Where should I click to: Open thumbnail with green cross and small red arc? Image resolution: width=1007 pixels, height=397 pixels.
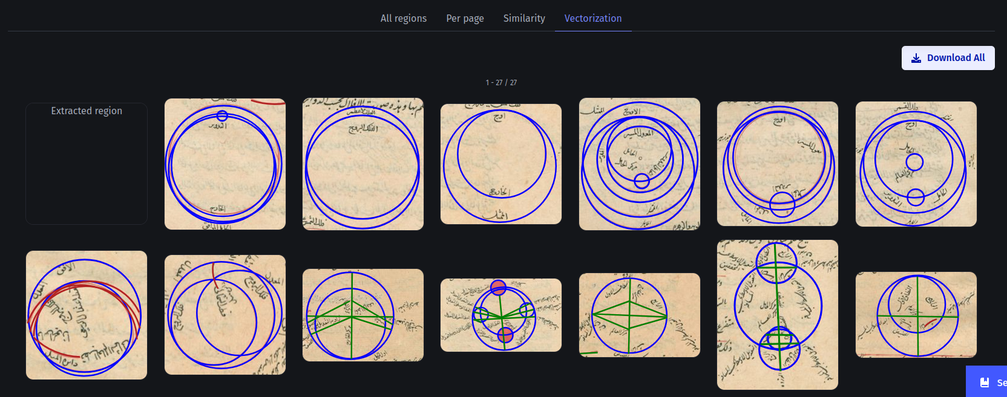tap(916, 315)
